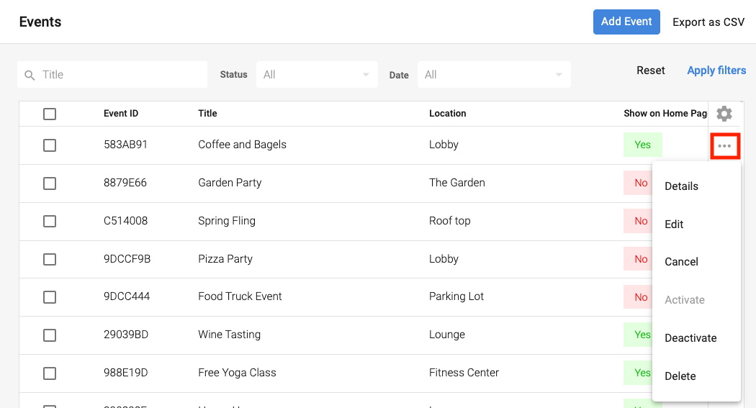Select the Garden Party row checkbox
Image resolution: width=756 pixels, height=408 pixels.
tap(50, 183)
